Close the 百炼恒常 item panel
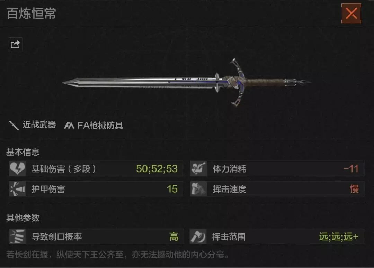 pos(351,13)
